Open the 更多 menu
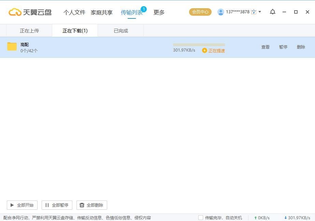Viewport: 315px width, 221px height. [159, 12]
